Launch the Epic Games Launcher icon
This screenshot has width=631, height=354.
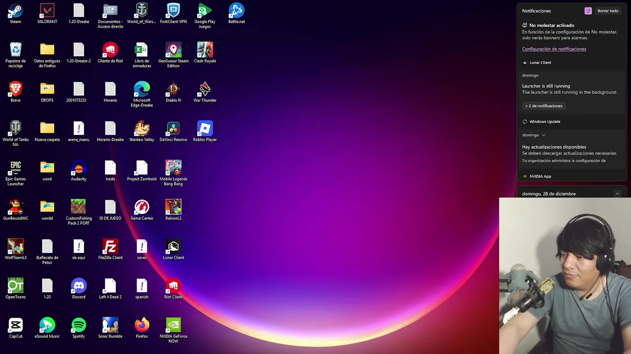click(x=15, y=173)
